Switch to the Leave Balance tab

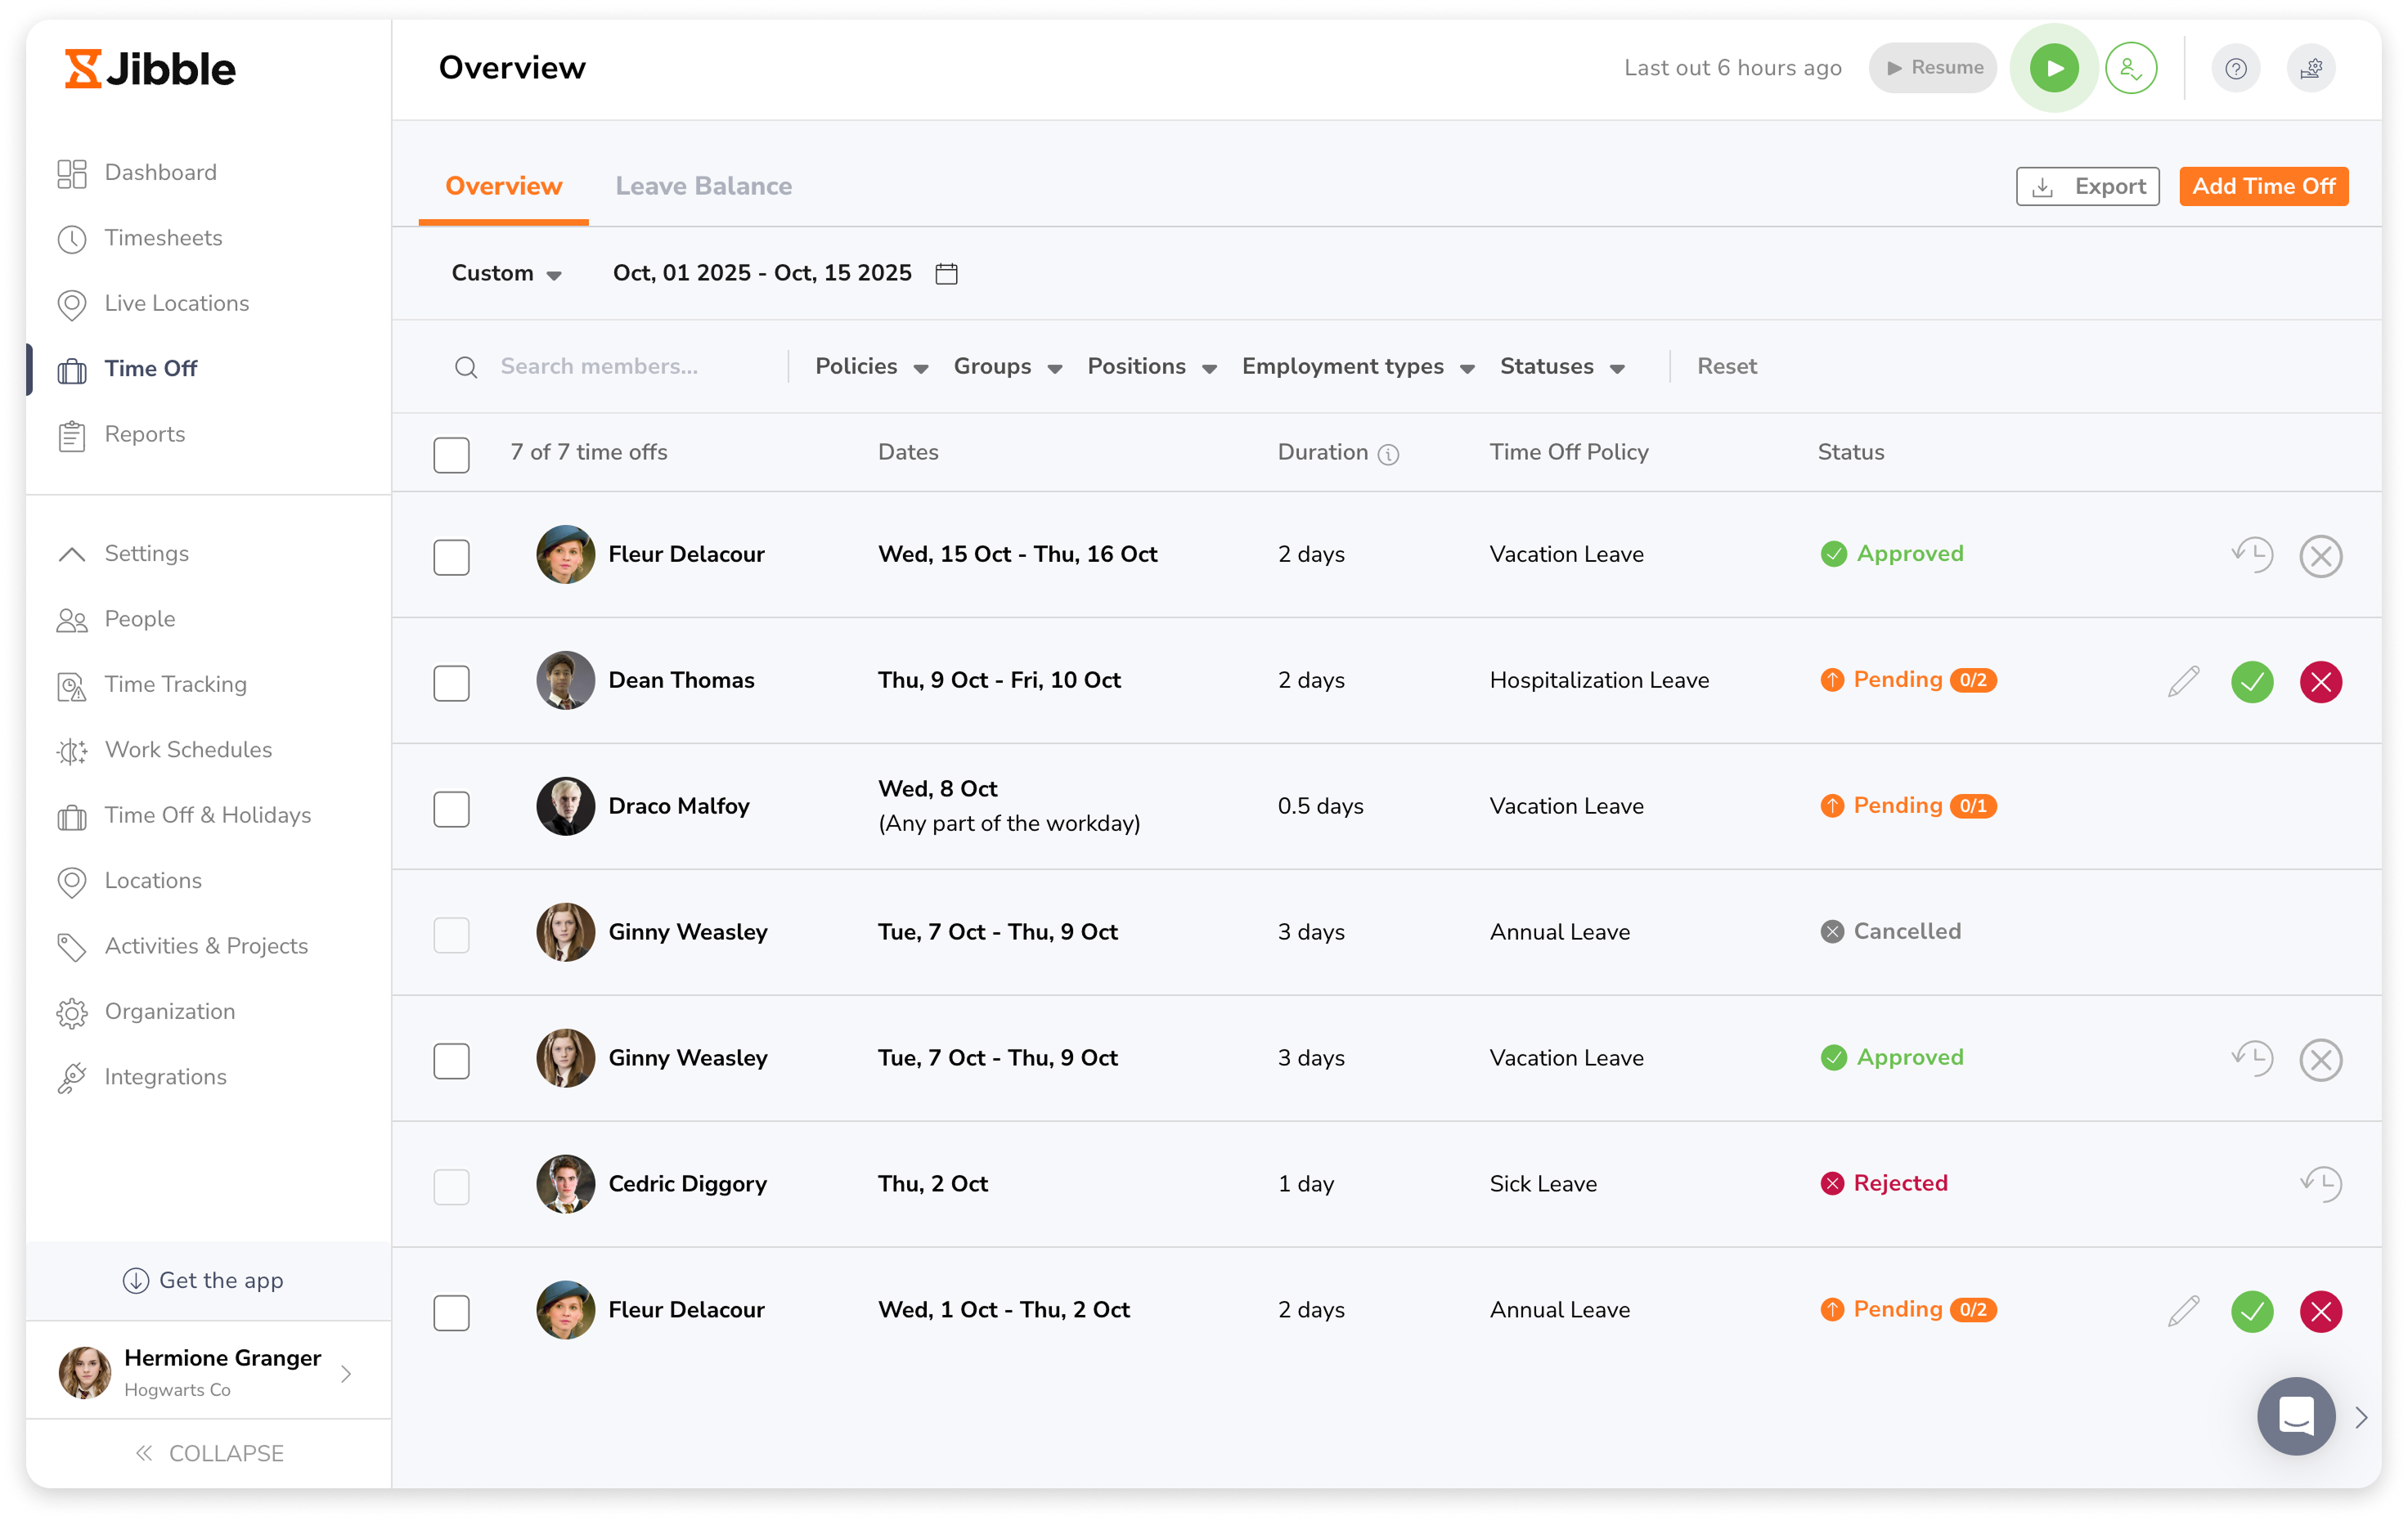click(703, 186)
